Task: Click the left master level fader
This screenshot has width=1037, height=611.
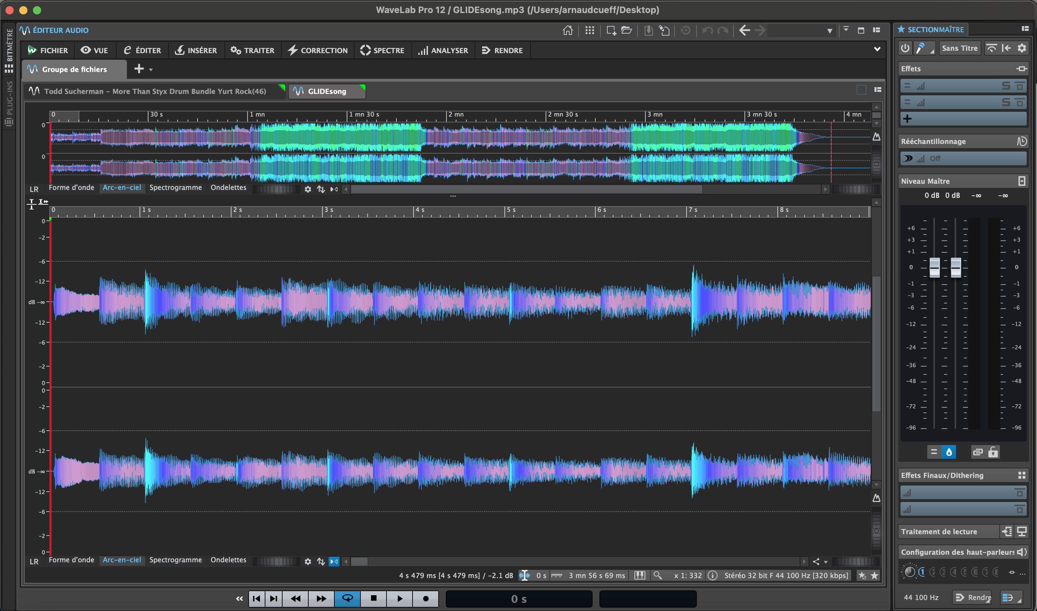Action: click(x=934, y=268)
